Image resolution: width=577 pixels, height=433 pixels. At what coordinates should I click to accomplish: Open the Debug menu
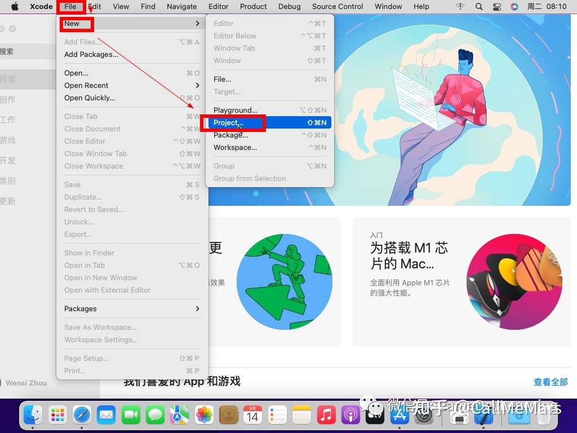(x=289, y=6)
